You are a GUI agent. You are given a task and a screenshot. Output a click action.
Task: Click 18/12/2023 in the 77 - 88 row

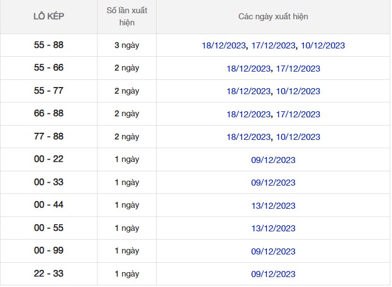(x=249, y=137)
